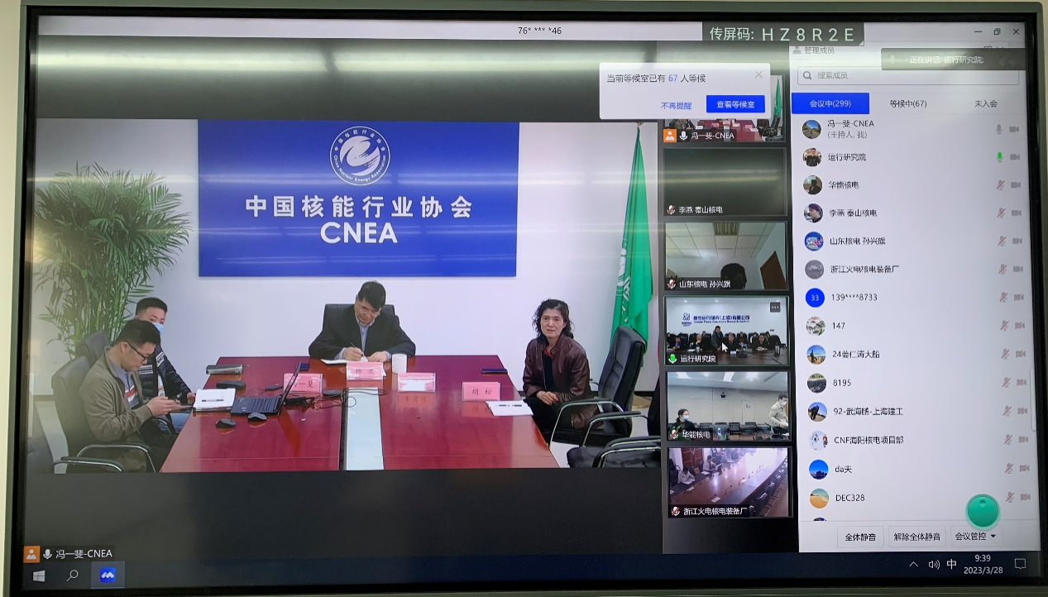Click the 全体静音 button
Viewport: 1048px width, 597px height.
[x=860, y=537]
